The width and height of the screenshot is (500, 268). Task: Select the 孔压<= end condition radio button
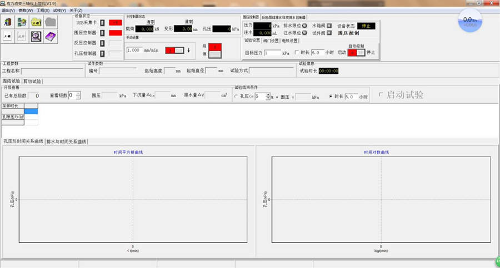236,97
